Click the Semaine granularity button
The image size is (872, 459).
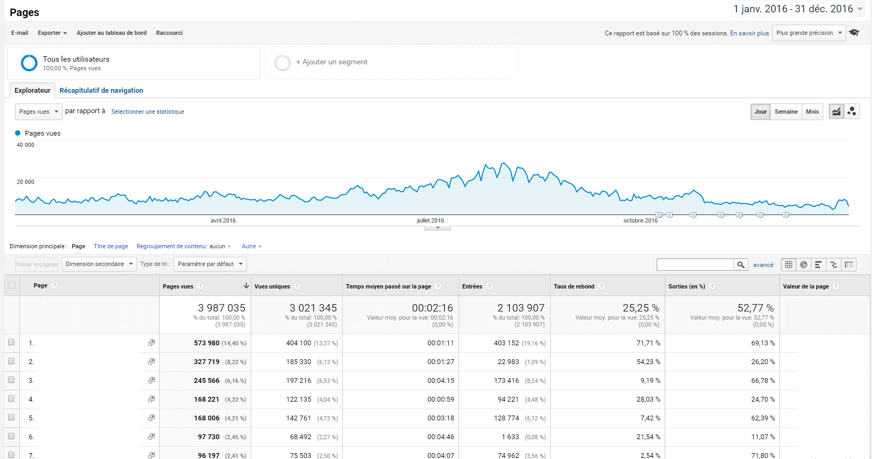[x=786, y=112]
